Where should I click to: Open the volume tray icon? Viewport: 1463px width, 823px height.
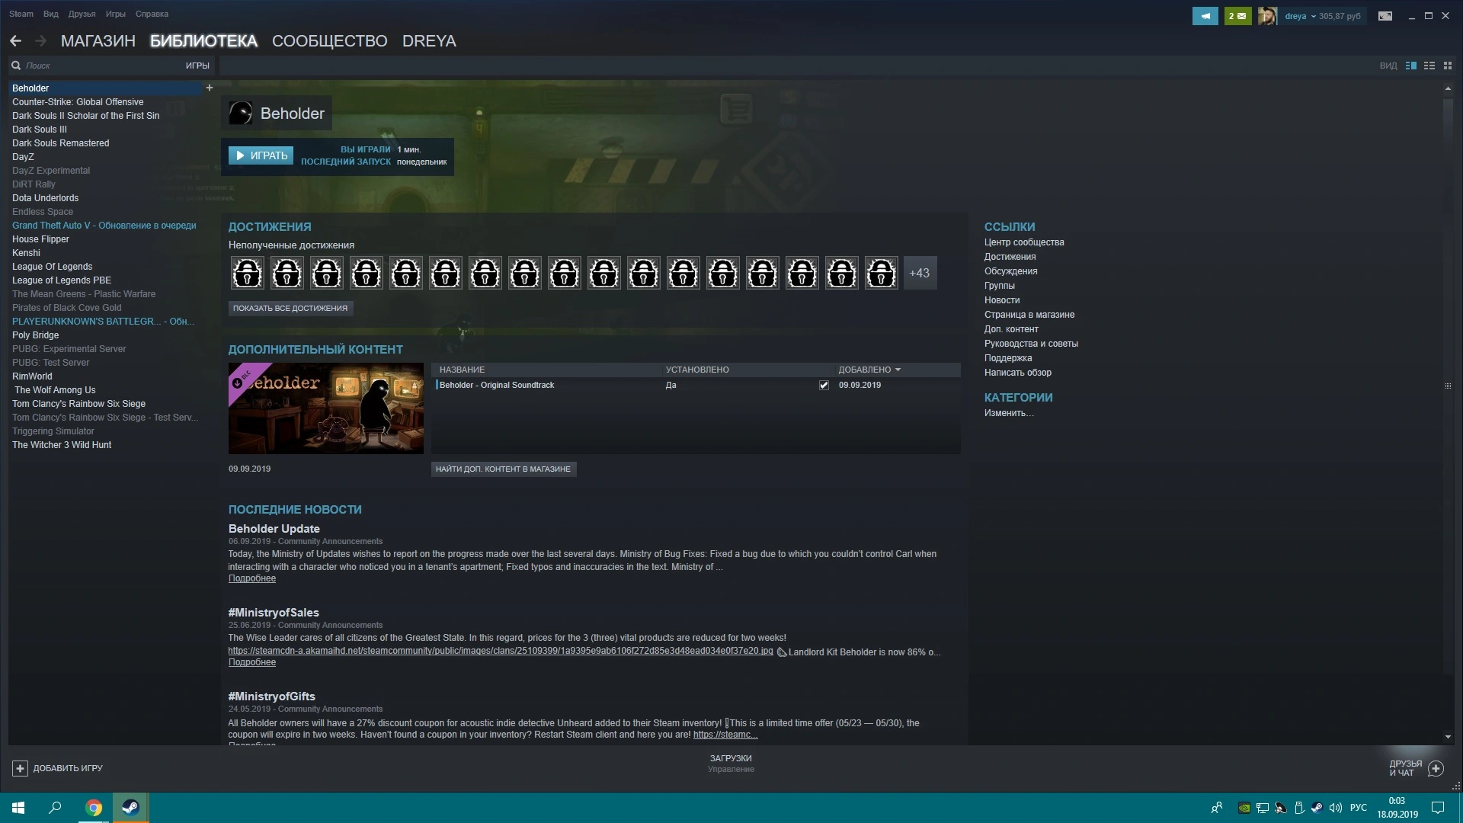coord(1336,808)
